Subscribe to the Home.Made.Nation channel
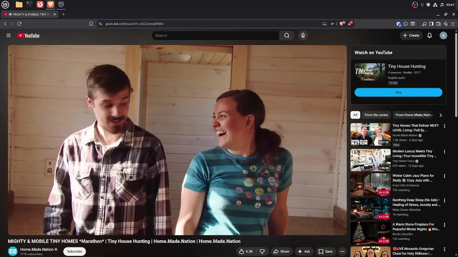This screenshot has width=458, height=257. [x=74, y=251]
